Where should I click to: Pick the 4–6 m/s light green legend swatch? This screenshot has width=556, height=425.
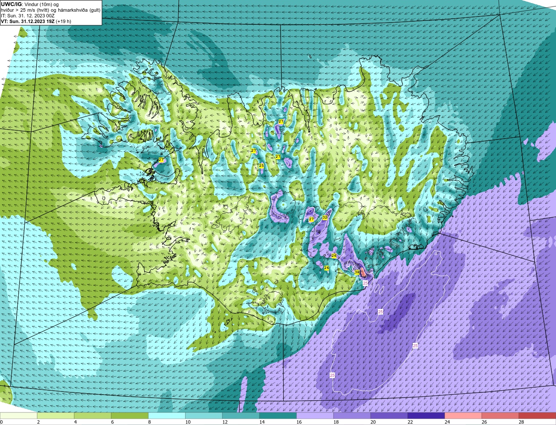(x=93, y=415)
